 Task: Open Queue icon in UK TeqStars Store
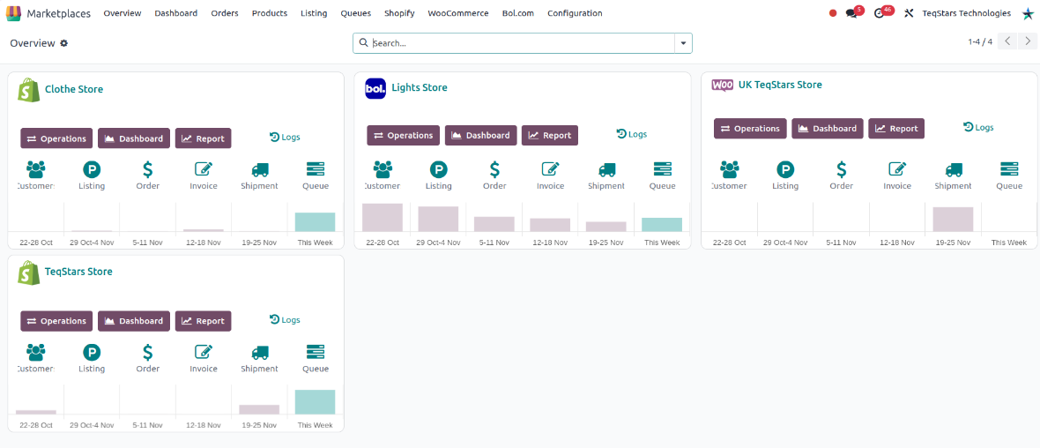[1009, 168]
